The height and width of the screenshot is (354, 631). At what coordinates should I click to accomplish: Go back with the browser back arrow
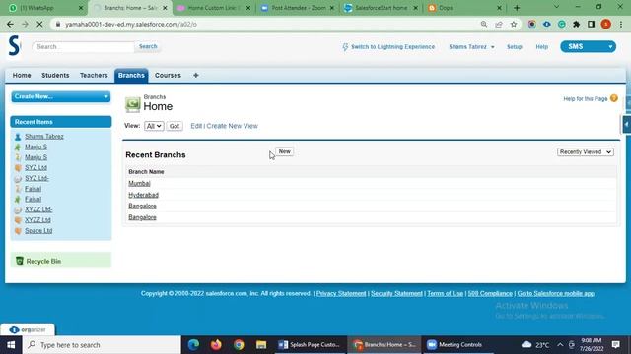coord(10,24)
